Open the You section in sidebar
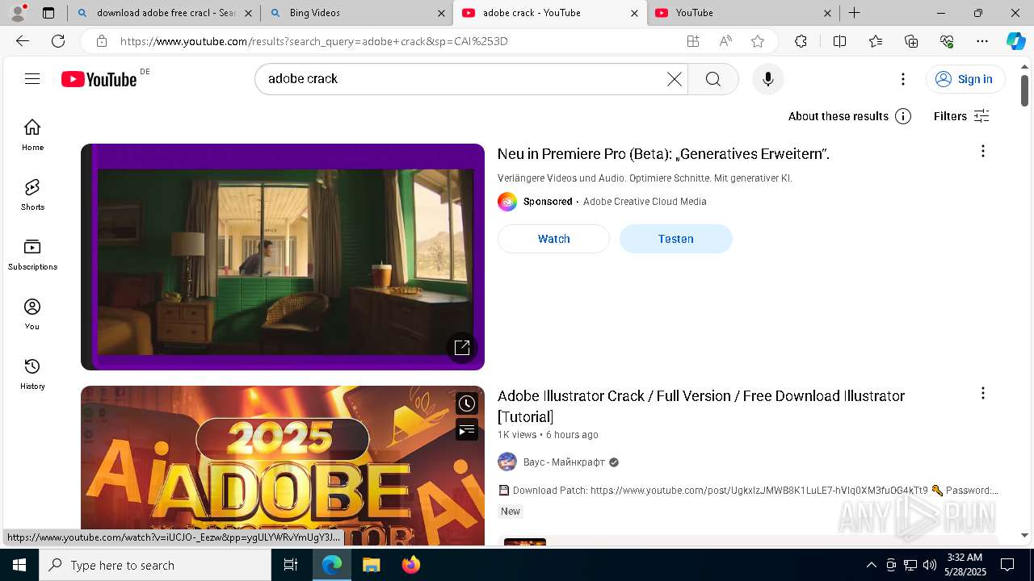This screenshot has width=1034, height=581. pos(32,315)
